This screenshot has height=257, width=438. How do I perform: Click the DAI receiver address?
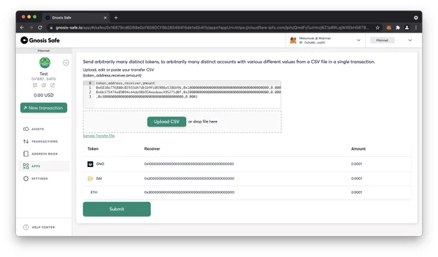pos(189,179)
